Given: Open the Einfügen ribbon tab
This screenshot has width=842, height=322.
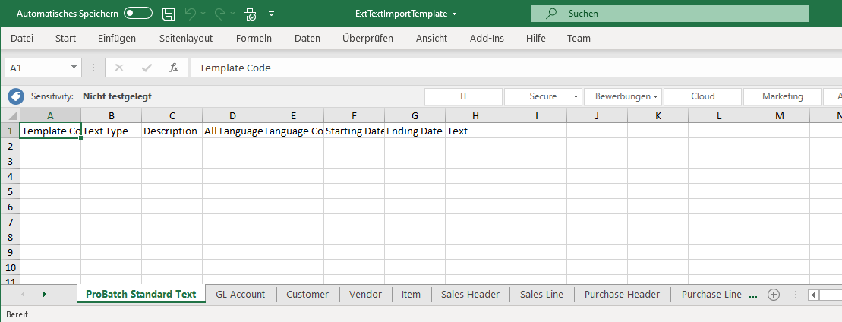Looking at the screenshot, I should [116, 38].
